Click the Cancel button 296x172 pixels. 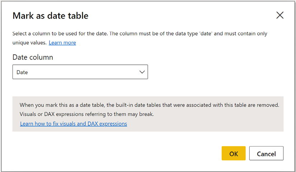266,153
